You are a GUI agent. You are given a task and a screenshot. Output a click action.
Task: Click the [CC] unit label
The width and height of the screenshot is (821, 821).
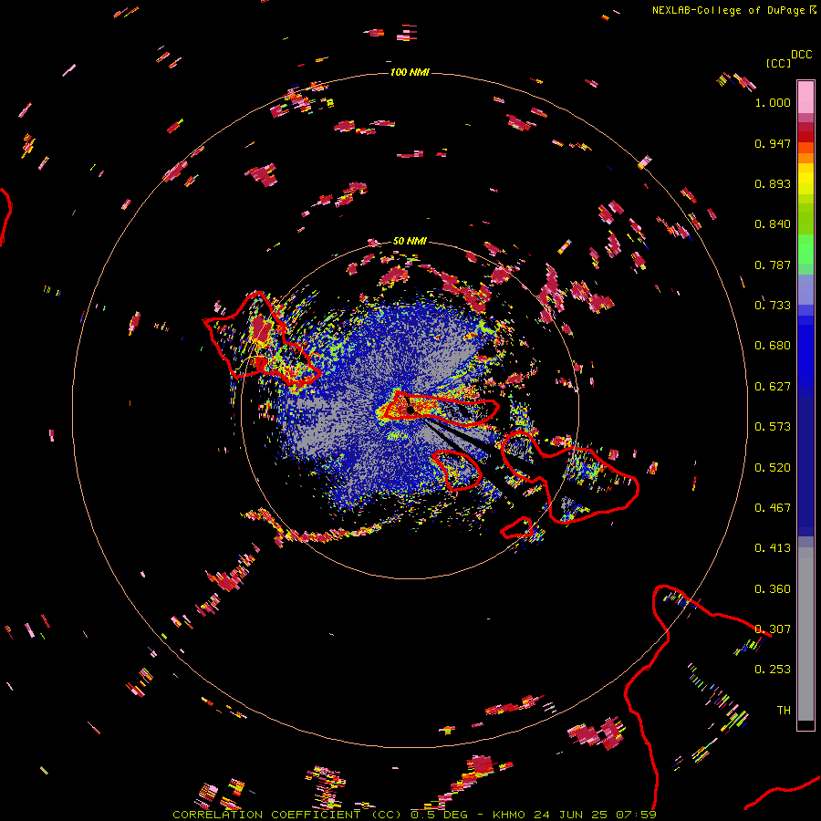coord(778,63)
